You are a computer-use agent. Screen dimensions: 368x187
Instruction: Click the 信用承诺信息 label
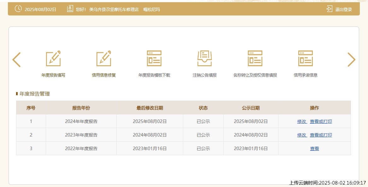click(x=306, y=75)
